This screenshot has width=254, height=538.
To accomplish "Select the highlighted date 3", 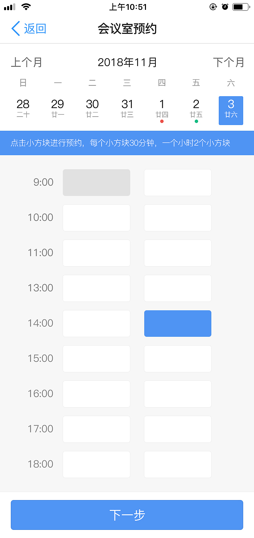I will click(231, 110).
